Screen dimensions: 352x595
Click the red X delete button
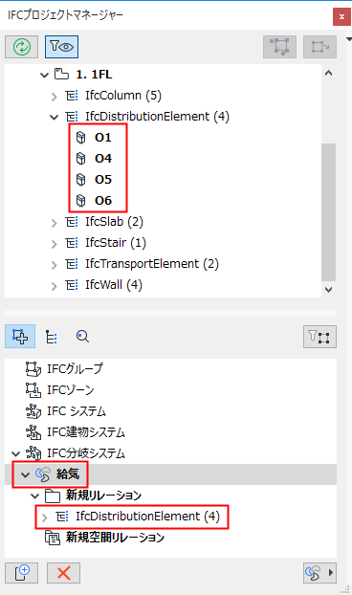[x=64, y=573]
